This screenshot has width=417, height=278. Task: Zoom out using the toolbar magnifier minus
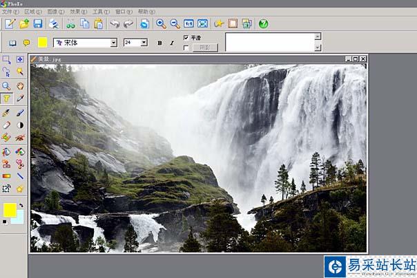[x=175, y=24]
